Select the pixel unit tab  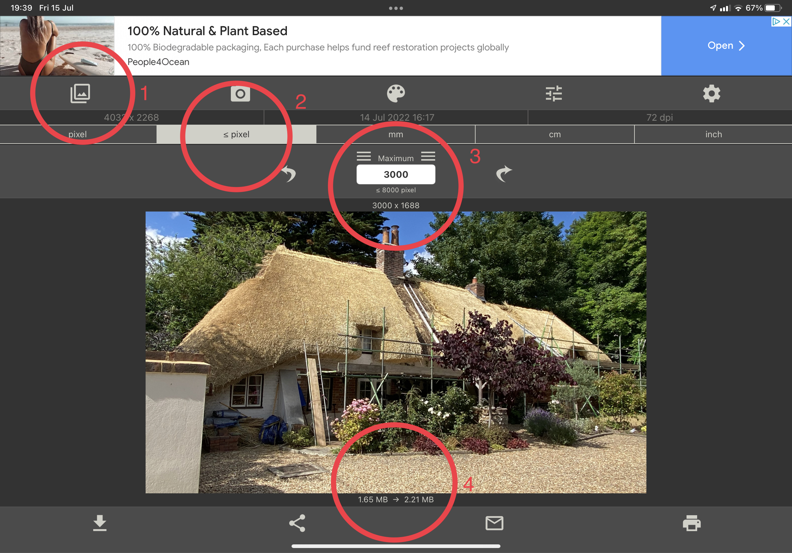tap(78, 135)
